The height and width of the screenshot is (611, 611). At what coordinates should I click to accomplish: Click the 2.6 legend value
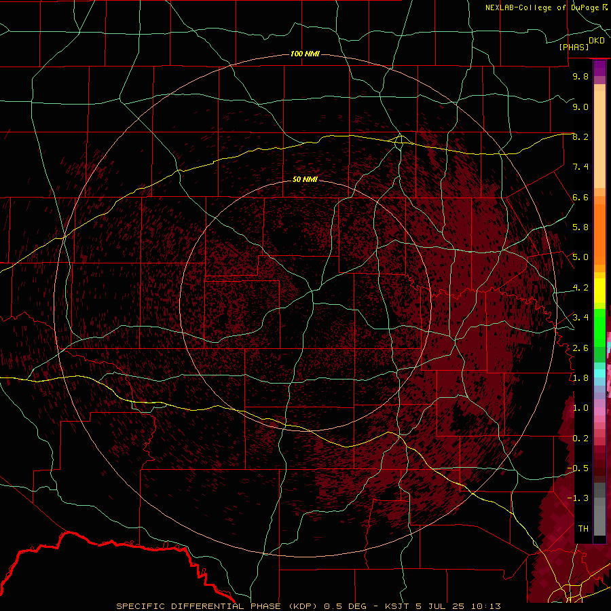point(580,348)
